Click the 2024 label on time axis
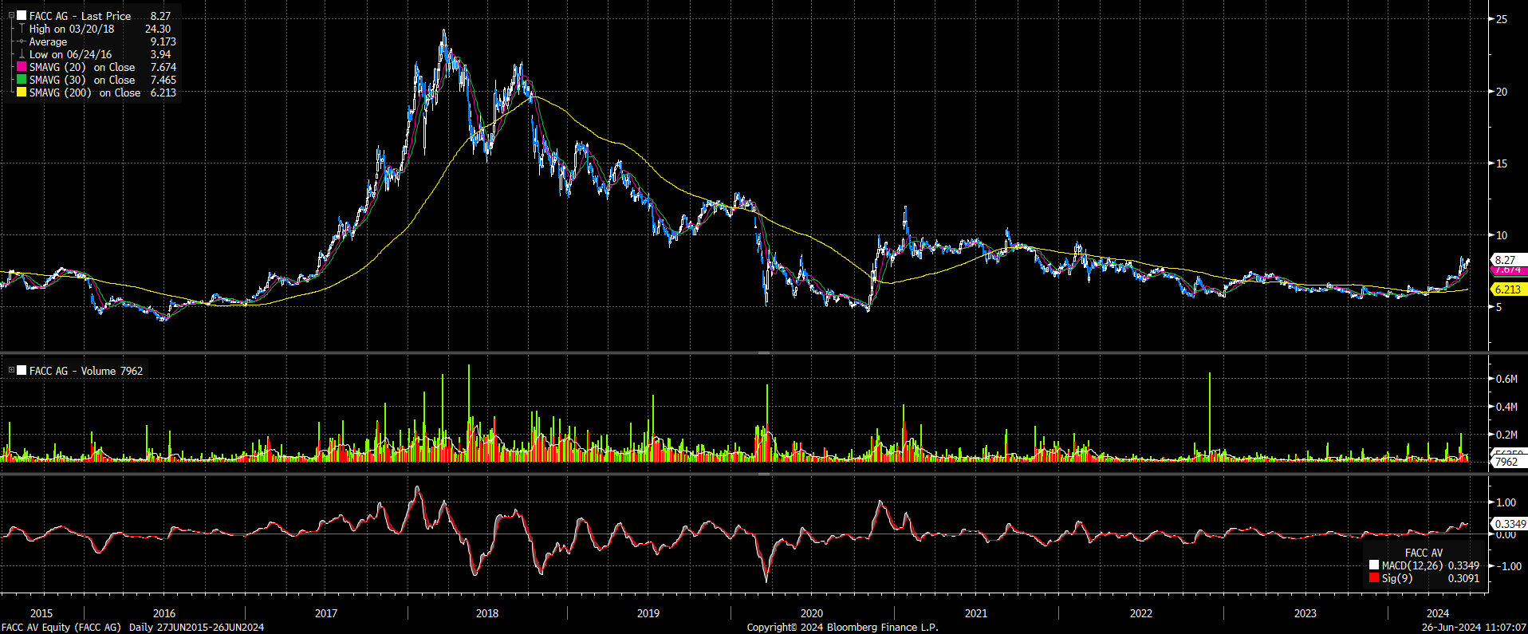This screenshot has width=1528, height=634. tap(1438, 613)
